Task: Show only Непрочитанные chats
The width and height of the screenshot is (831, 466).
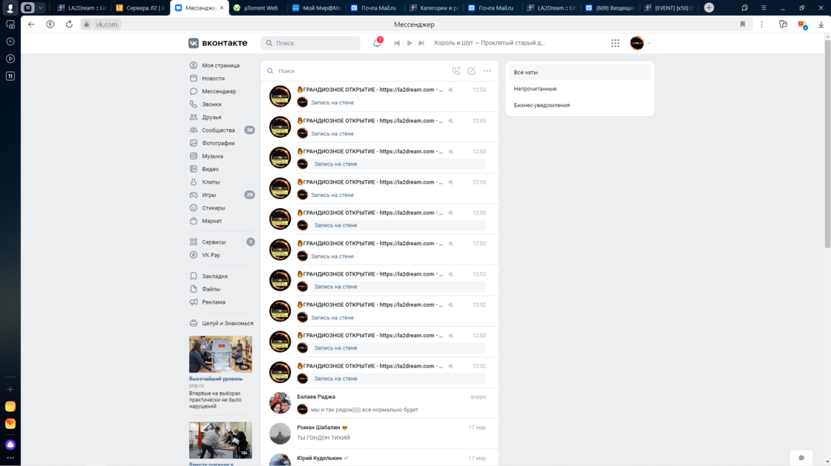Action: (x=535, y=89)
